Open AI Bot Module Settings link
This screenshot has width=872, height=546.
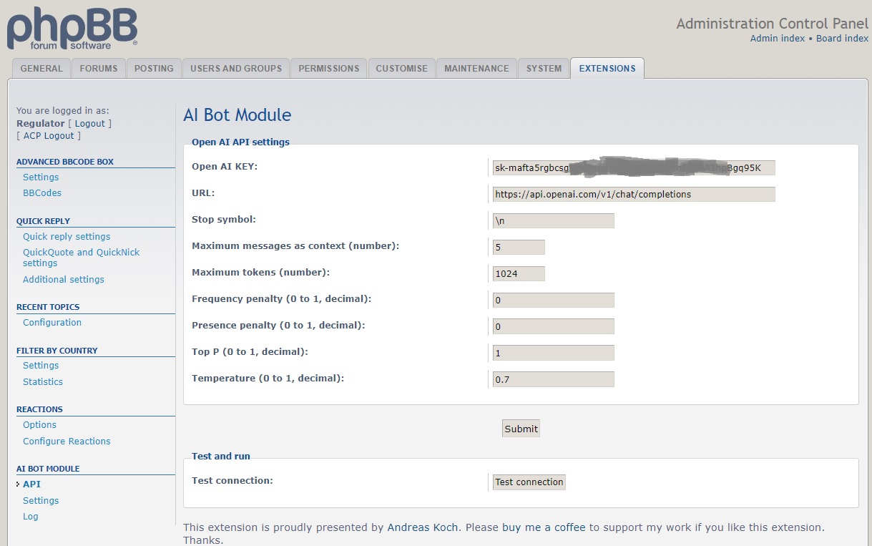click(41, 501)
